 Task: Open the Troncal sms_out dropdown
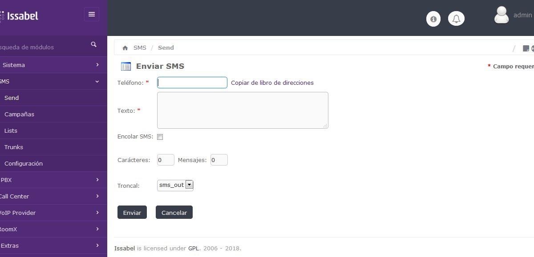point(175,185)
